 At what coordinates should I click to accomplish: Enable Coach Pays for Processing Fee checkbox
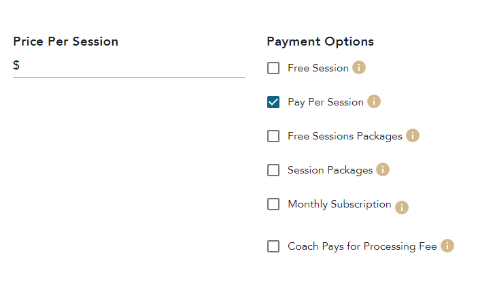[x=273, y=246]
